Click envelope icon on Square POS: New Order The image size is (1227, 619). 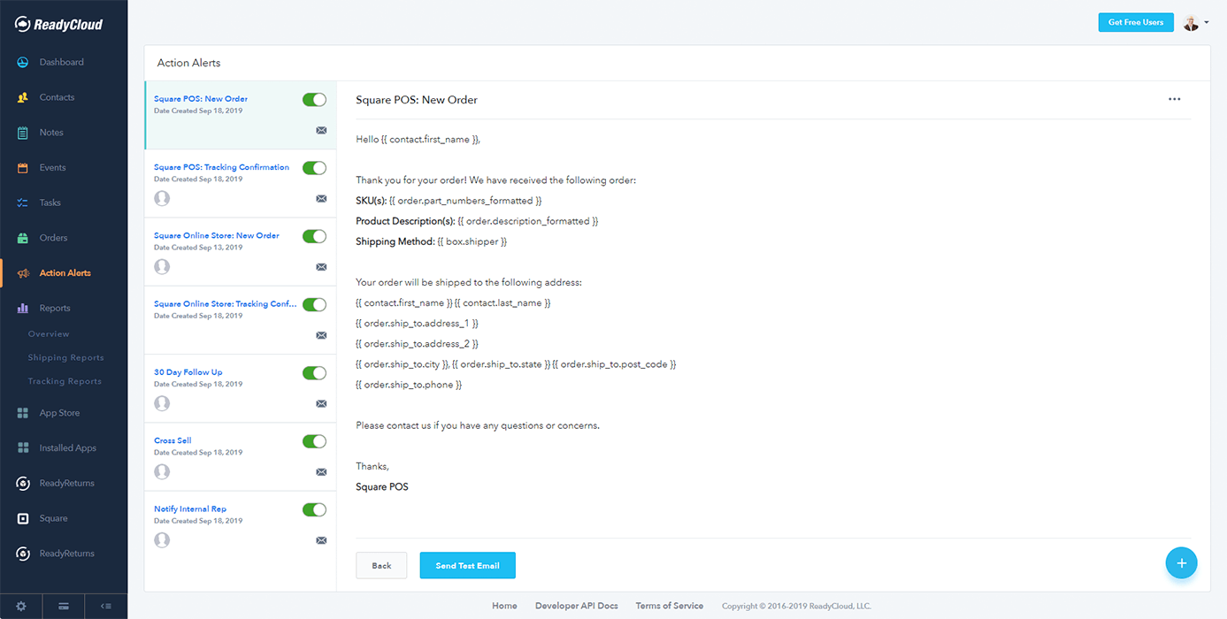click(x=321, y=130)
